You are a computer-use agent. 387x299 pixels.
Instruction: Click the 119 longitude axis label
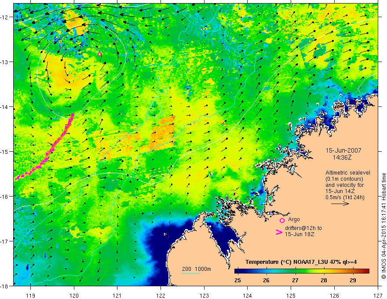(x=31, y=295)
